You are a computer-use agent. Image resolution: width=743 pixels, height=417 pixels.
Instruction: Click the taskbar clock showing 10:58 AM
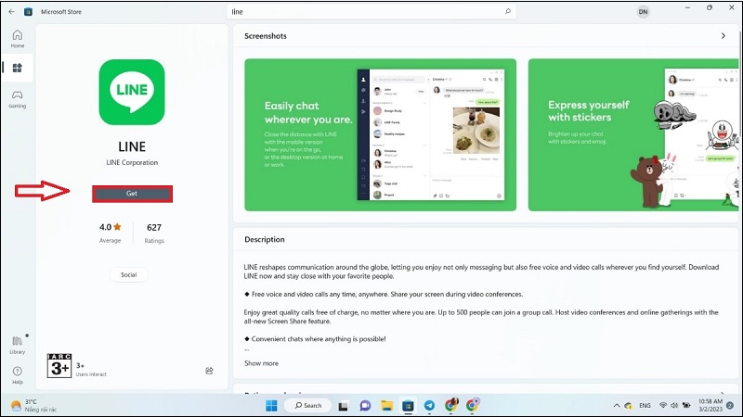click(x=710, y=406)
